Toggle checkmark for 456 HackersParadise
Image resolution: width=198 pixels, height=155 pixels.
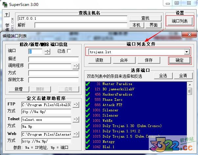[x=88, y=94]
